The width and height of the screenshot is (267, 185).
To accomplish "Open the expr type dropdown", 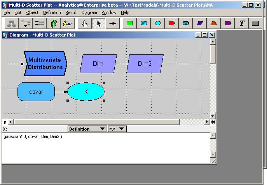I will pos(117,129).
